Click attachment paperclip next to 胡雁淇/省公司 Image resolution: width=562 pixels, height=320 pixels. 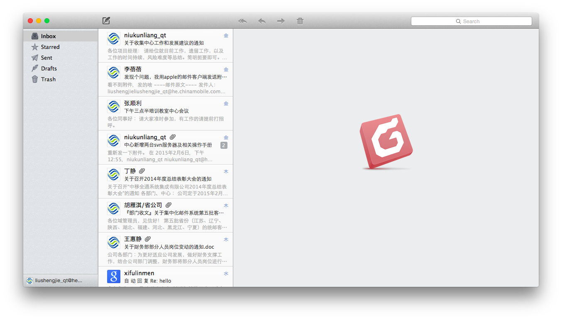169,205
